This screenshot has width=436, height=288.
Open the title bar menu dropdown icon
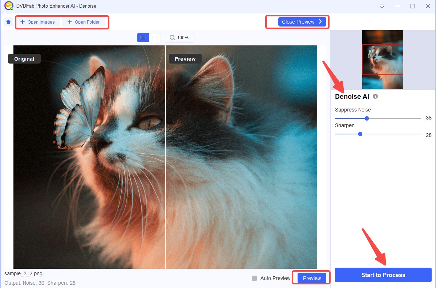[x=382, y=6]
